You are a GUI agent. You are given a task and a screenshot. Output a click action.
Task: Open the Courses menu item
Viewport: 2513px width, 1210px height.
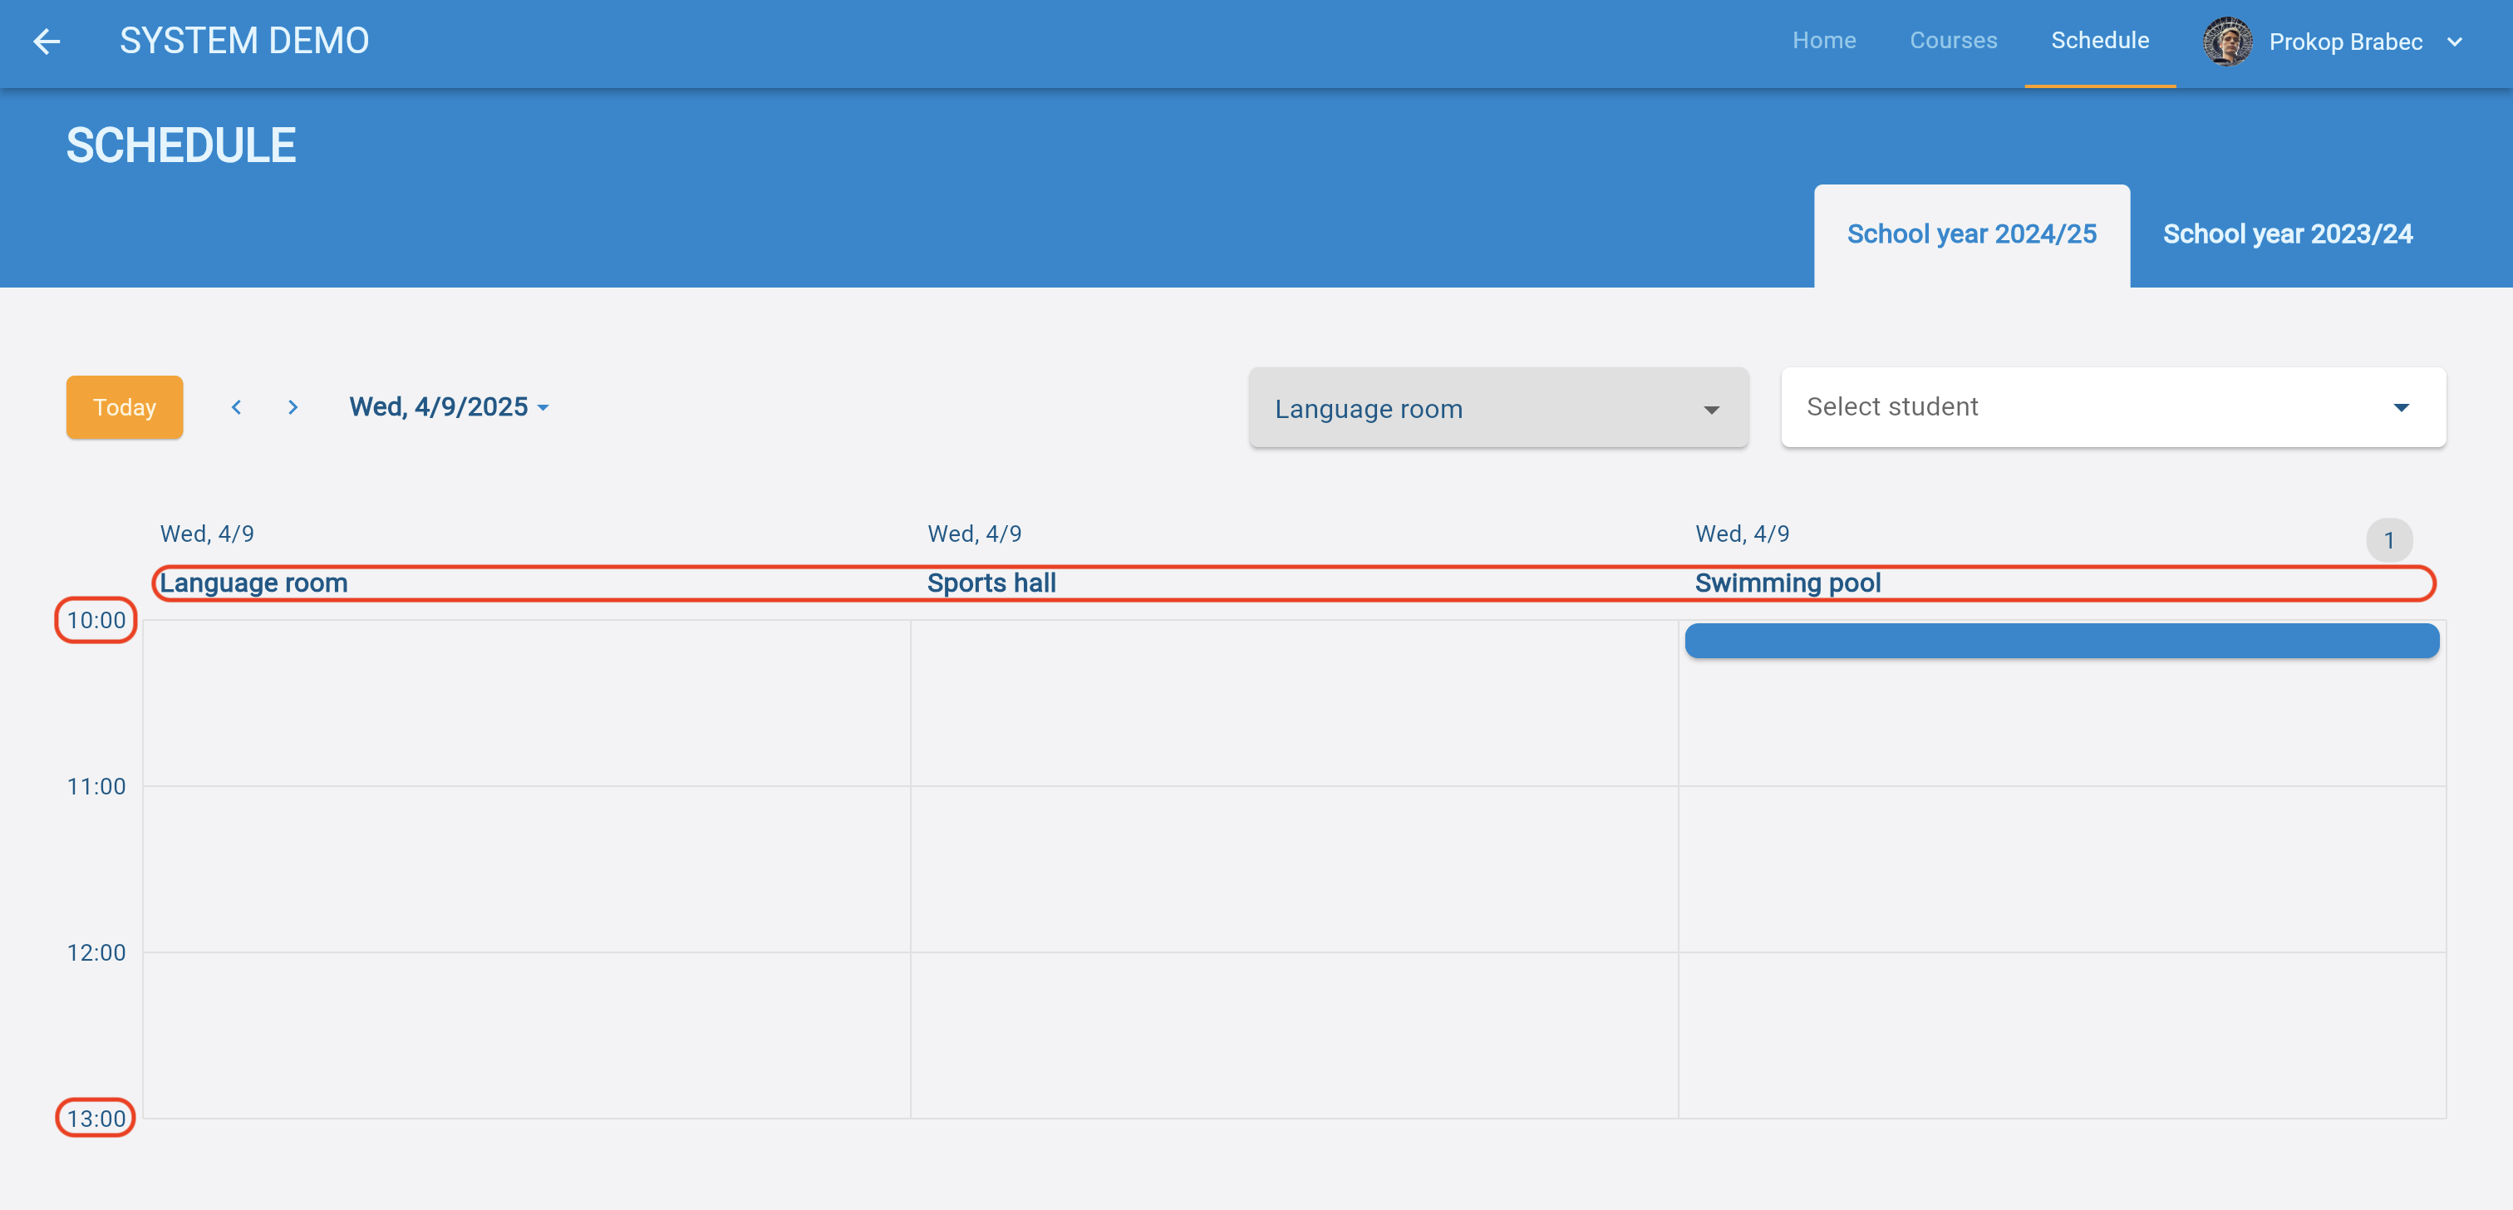(1953, 41)
